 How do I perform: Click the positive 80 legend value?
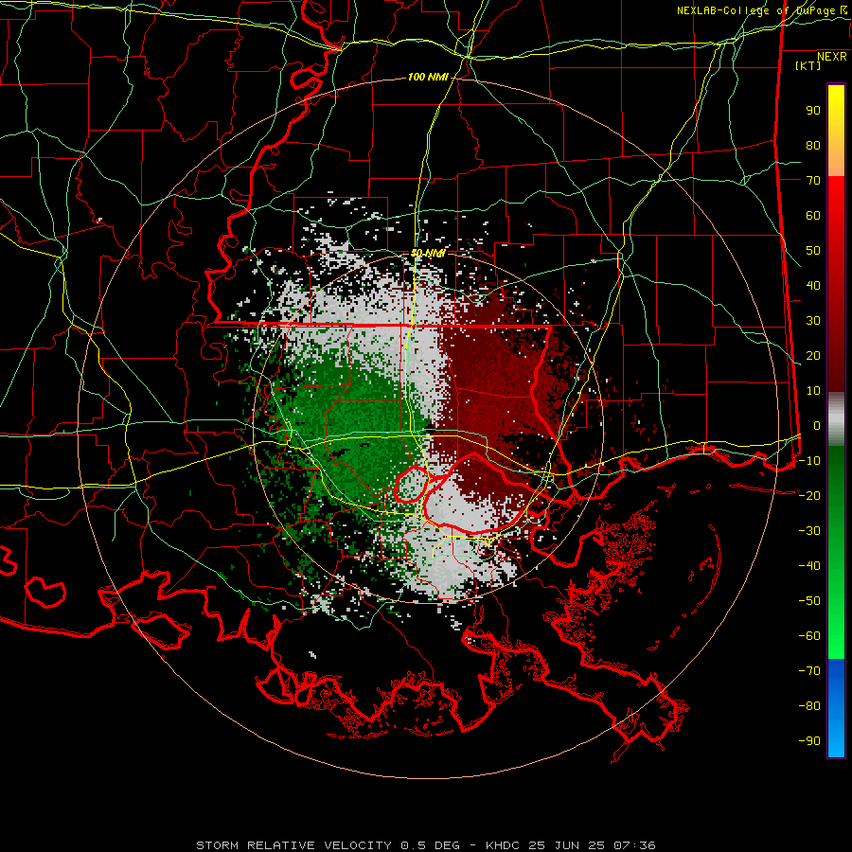coord(813,145)
